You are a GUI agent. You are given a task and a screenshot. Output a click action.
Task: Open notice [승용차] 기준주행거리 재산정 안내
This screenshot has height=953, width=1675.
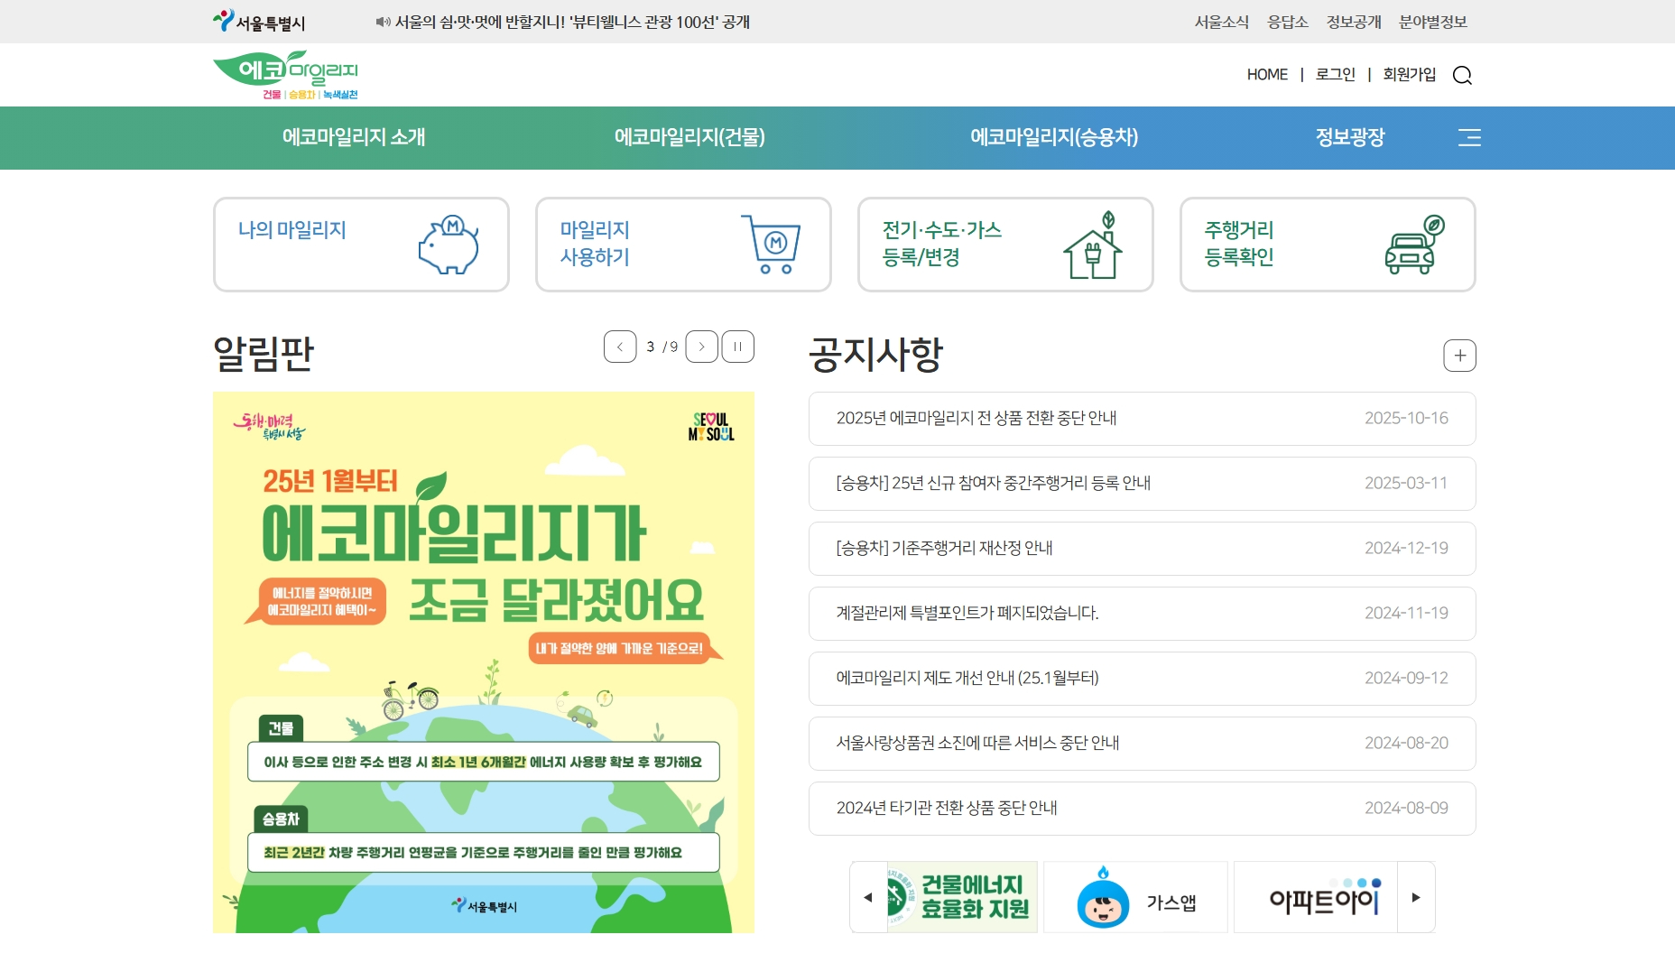pos(1143,549)
